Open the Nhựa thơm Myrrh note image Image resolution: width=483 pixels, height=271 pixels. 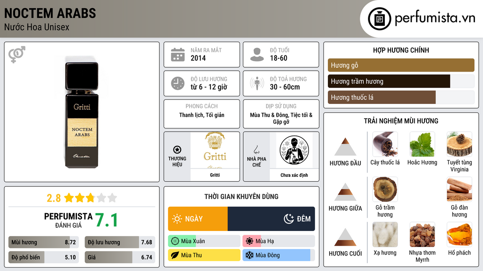422,234
